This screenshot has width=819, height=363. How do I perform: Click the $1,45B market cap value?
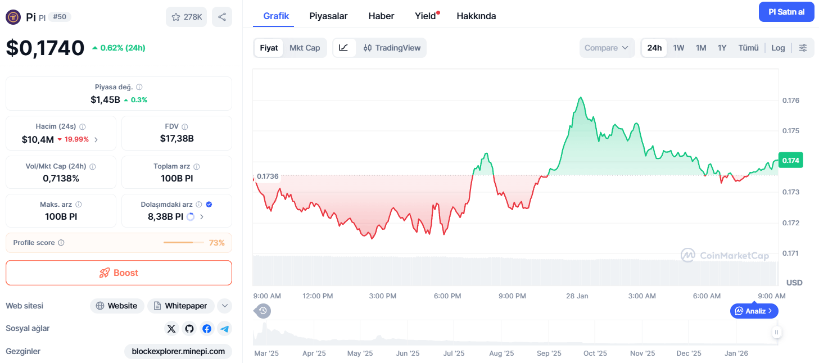coord(105,99)
